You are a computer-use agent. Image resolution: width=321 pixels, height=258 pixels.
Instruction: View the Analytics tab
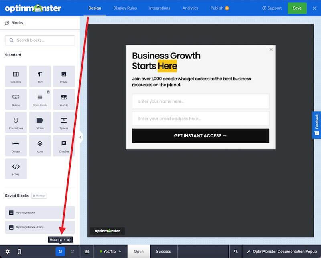[190, 8]
